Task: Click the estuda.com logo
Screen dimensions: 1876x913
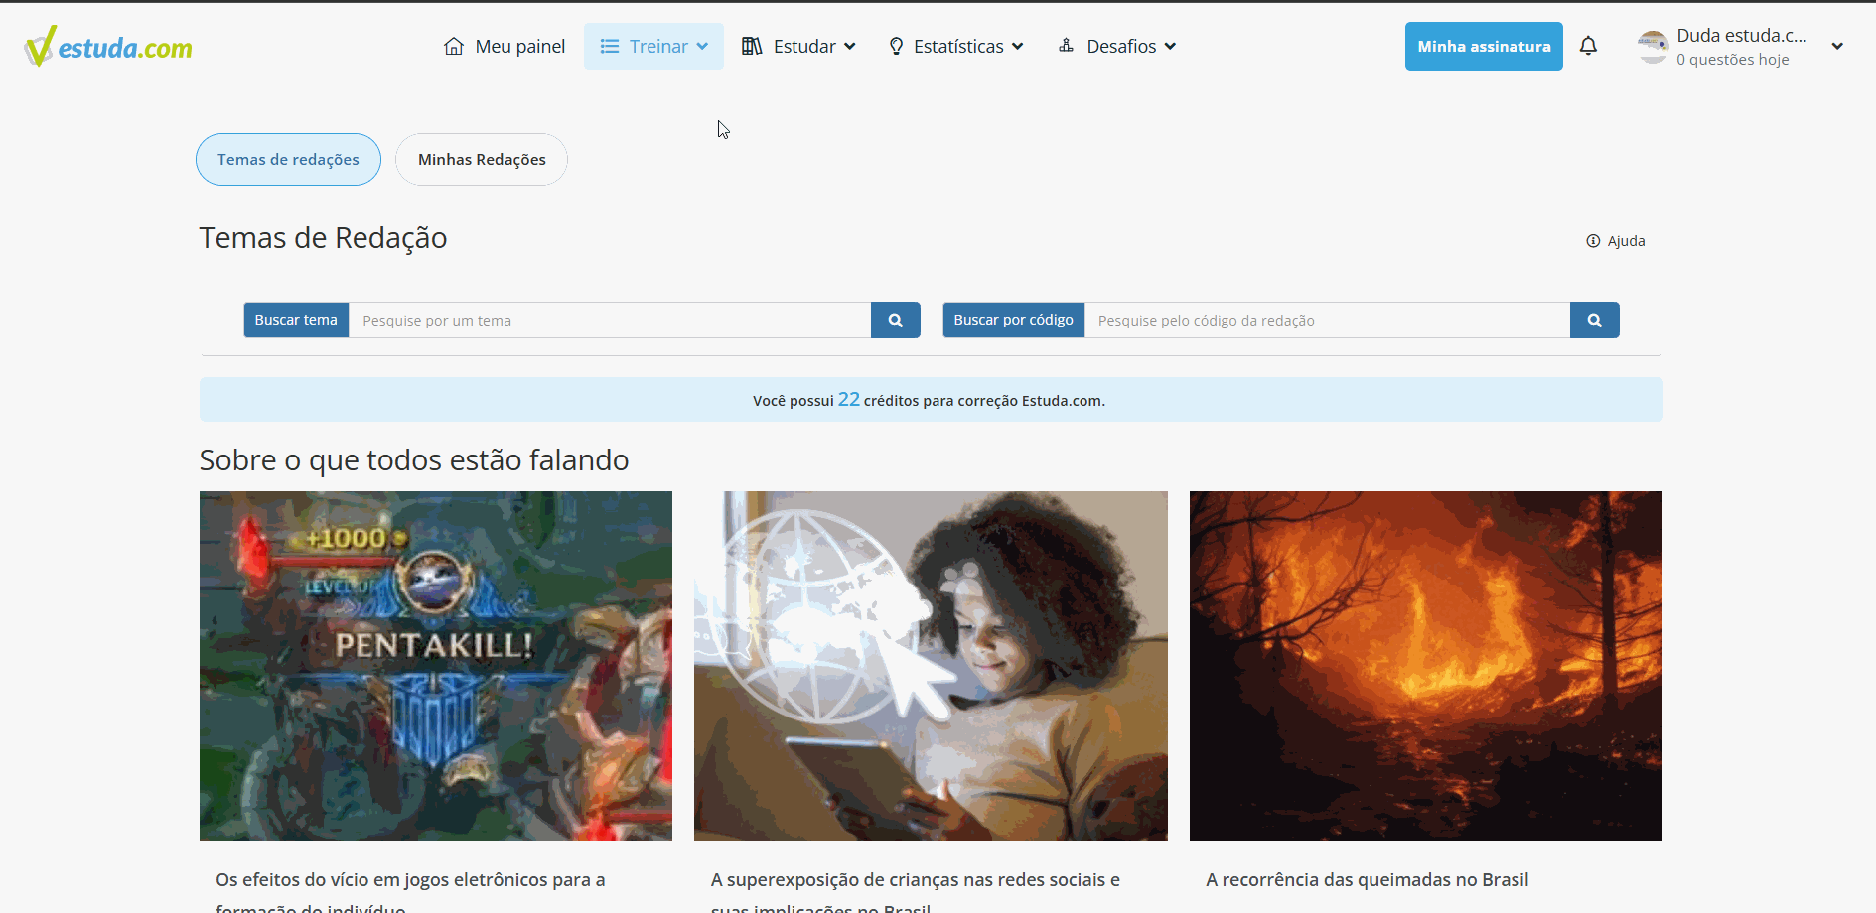Action: click(x=107, y=45)
